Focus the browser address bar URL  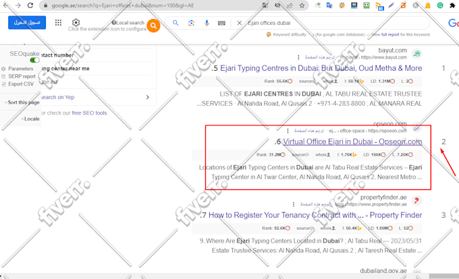(x=123, y=5)
